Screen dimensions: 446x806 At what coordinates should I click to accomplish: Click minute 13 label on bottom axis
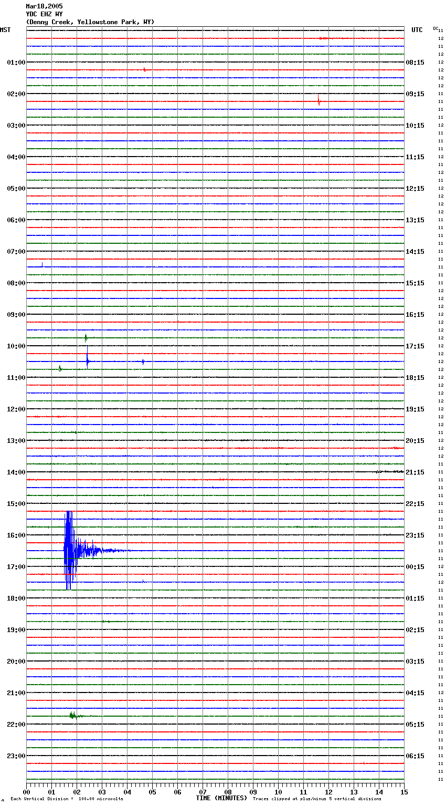[354, 792]
